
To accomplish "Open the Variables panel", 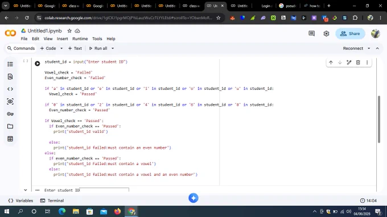I will 20,201.
